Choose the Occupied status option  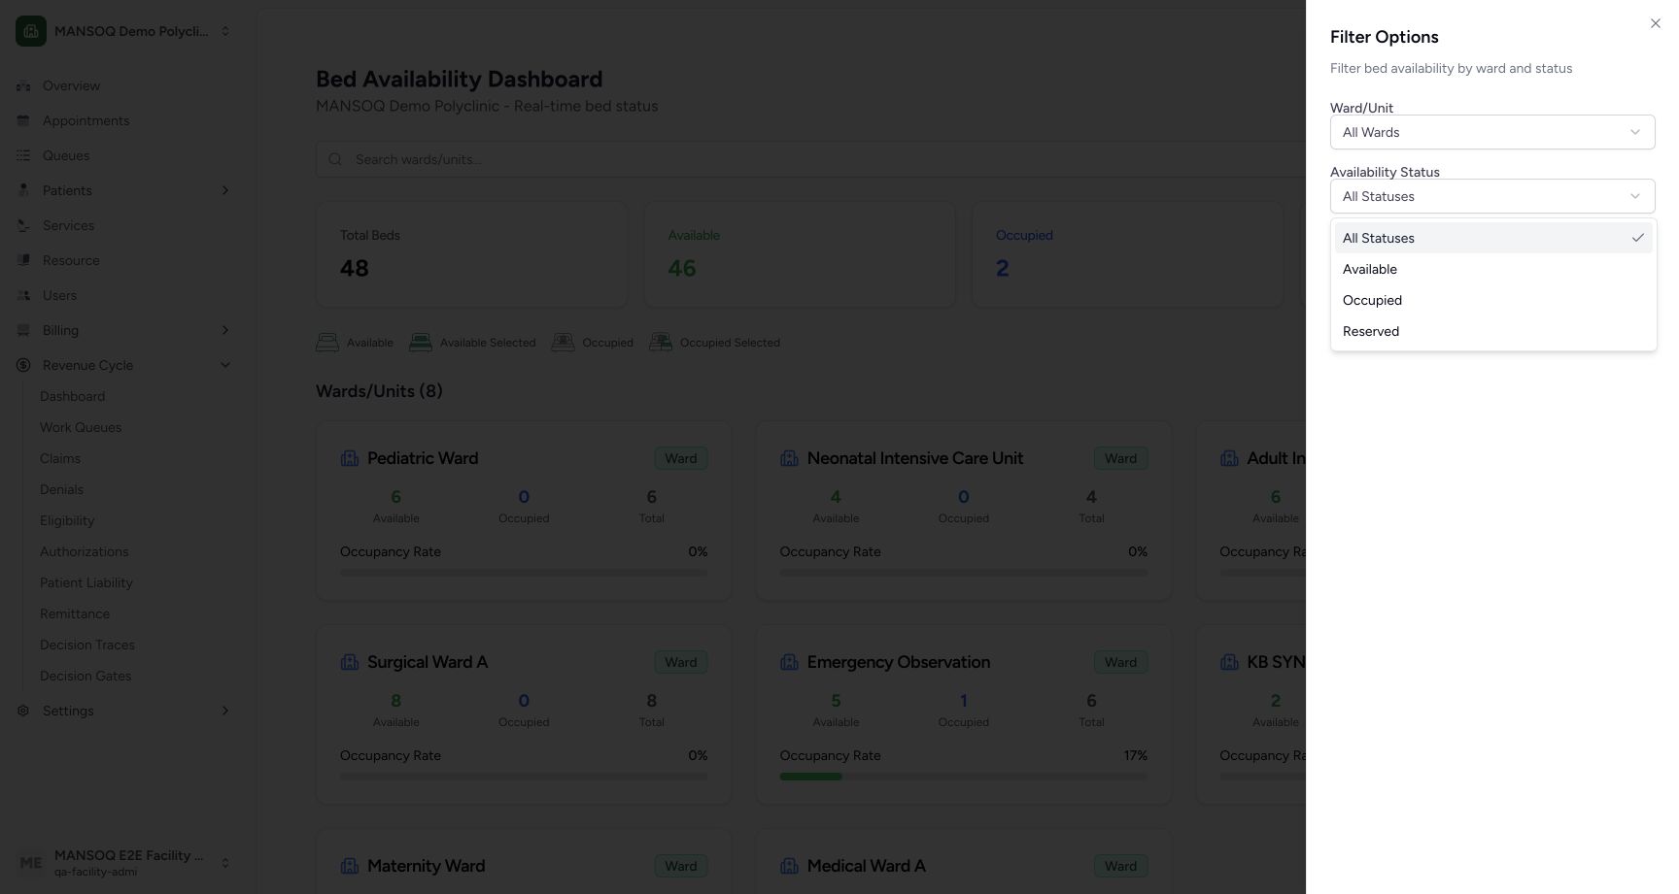pyautogui.click(x=1492, y=300)
